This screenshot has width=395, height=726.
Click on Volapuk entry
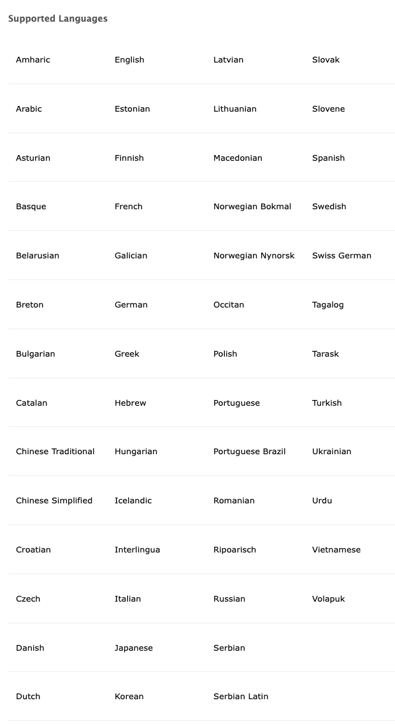click(x=328, y=598)
